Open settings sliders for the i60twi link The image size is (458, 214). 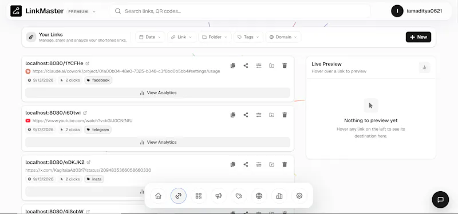click(259, 115)
